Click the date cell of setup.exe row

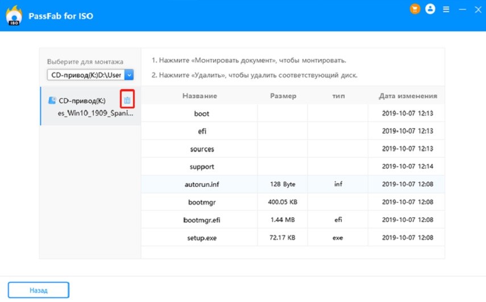tap(408, 238)
